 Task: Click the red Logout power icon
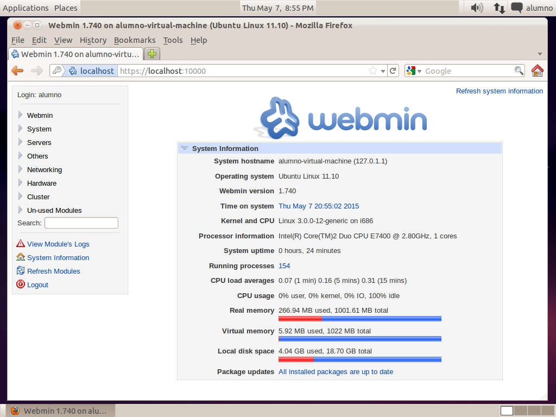tap(21, 284)
